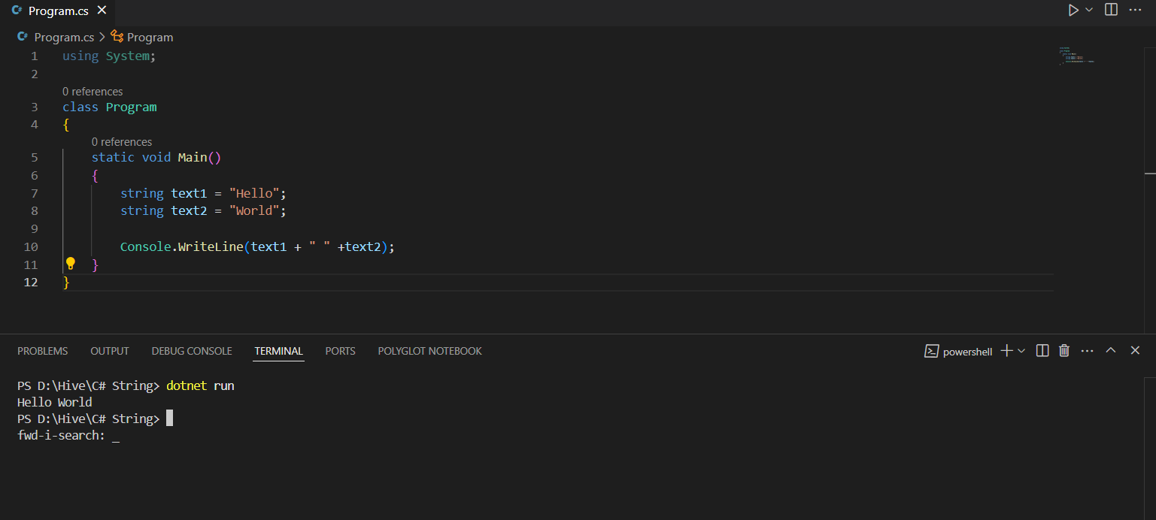The height and width of the screenshot is (520, 1156).
Task: Click line number 10 in the gutter
Action: pyautogui.click(x=31, y=246)
